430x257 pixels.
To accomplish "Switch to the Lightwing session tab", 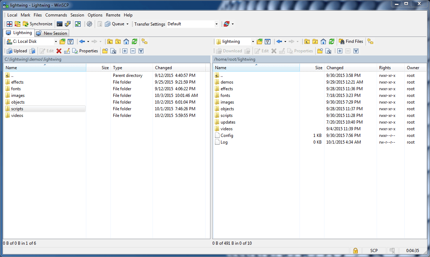I will click(19, 33).
